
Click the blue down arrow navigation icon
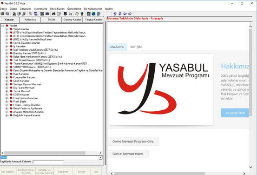[x=120, y=14]
